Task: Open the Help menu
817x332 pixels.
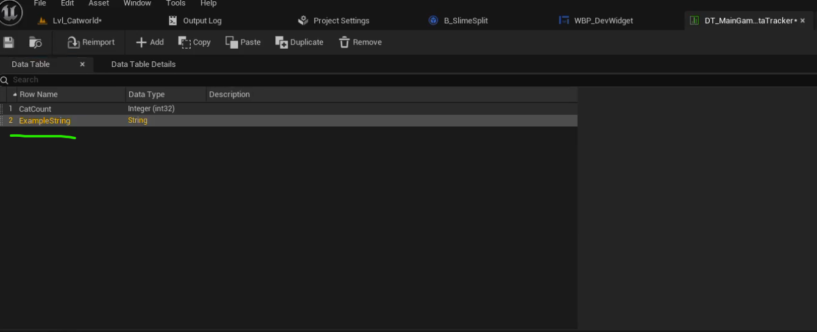Action: click(208, 3)
